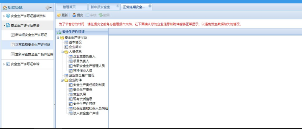Image resolution: width=302 pixels, height=129 pixels.
Task: Select 现有资质信息 in the tree
Action: [x=83, y=99]
